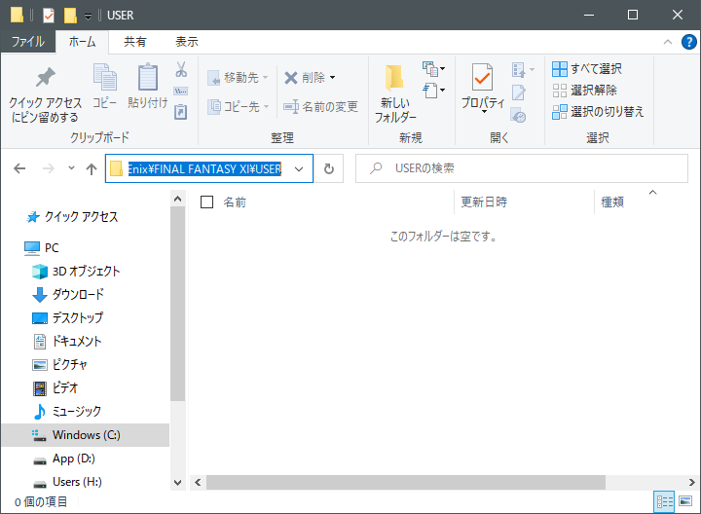
Task: Switch to the 共有 tab
Action: 135,42
